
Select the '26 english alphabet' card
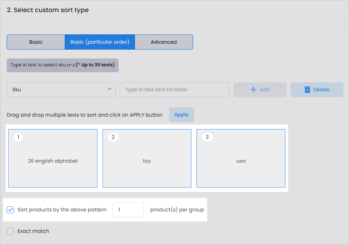(x=53, y=158)
